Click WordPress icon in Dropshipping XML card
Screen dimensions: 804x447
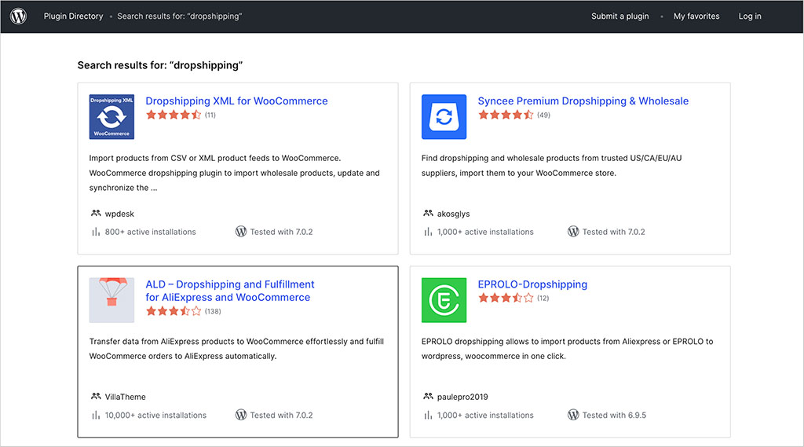click(241, 232)
